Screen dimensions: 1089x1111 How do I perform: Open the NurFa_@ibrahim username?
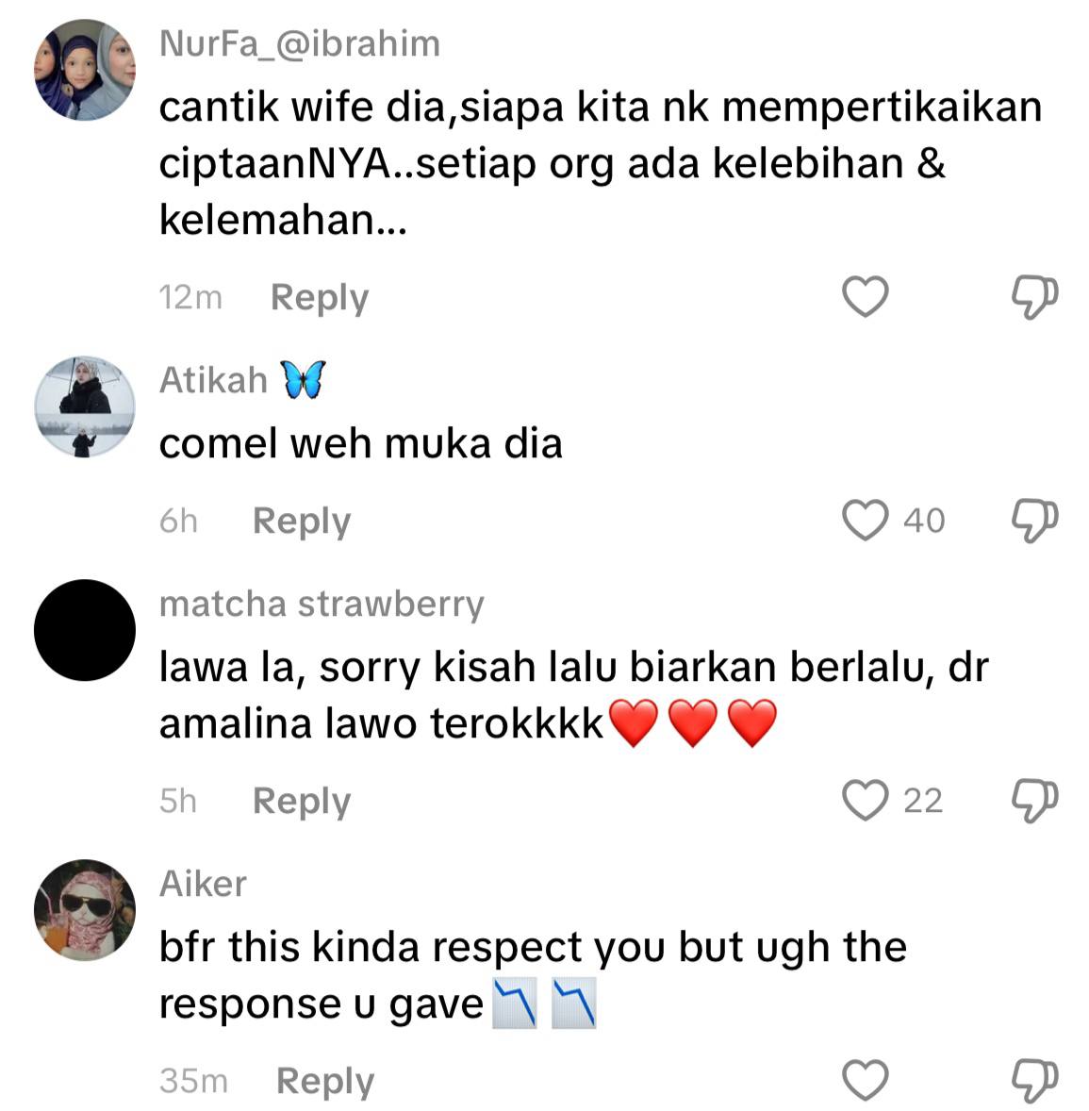pyautogui.click(x=300, y=44)
